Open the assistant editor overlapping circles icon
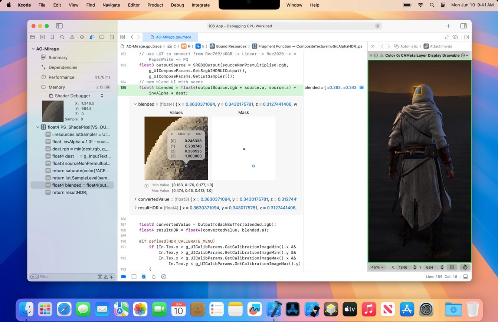Screen dimensions: 498x322 [455, 37]
